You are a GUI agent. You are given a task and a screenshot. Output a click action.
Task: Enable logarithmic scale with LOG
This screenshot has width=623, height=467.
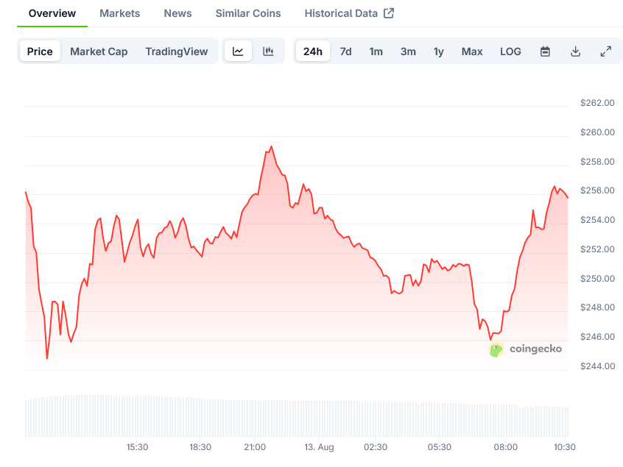510,51
